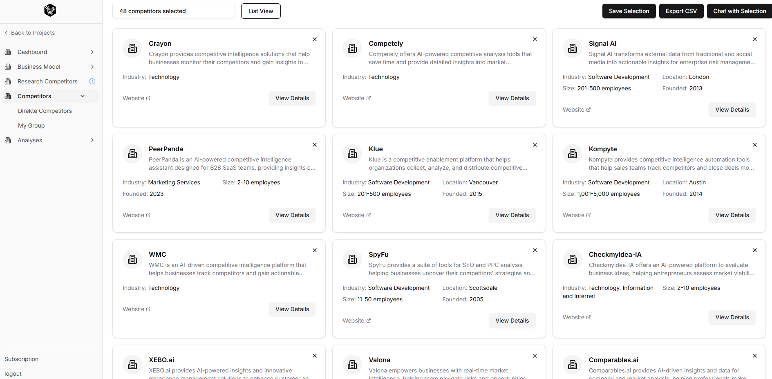772x379 pixels.
Task: Click the PeerPanda company icon
Action: tap(132, 154)
